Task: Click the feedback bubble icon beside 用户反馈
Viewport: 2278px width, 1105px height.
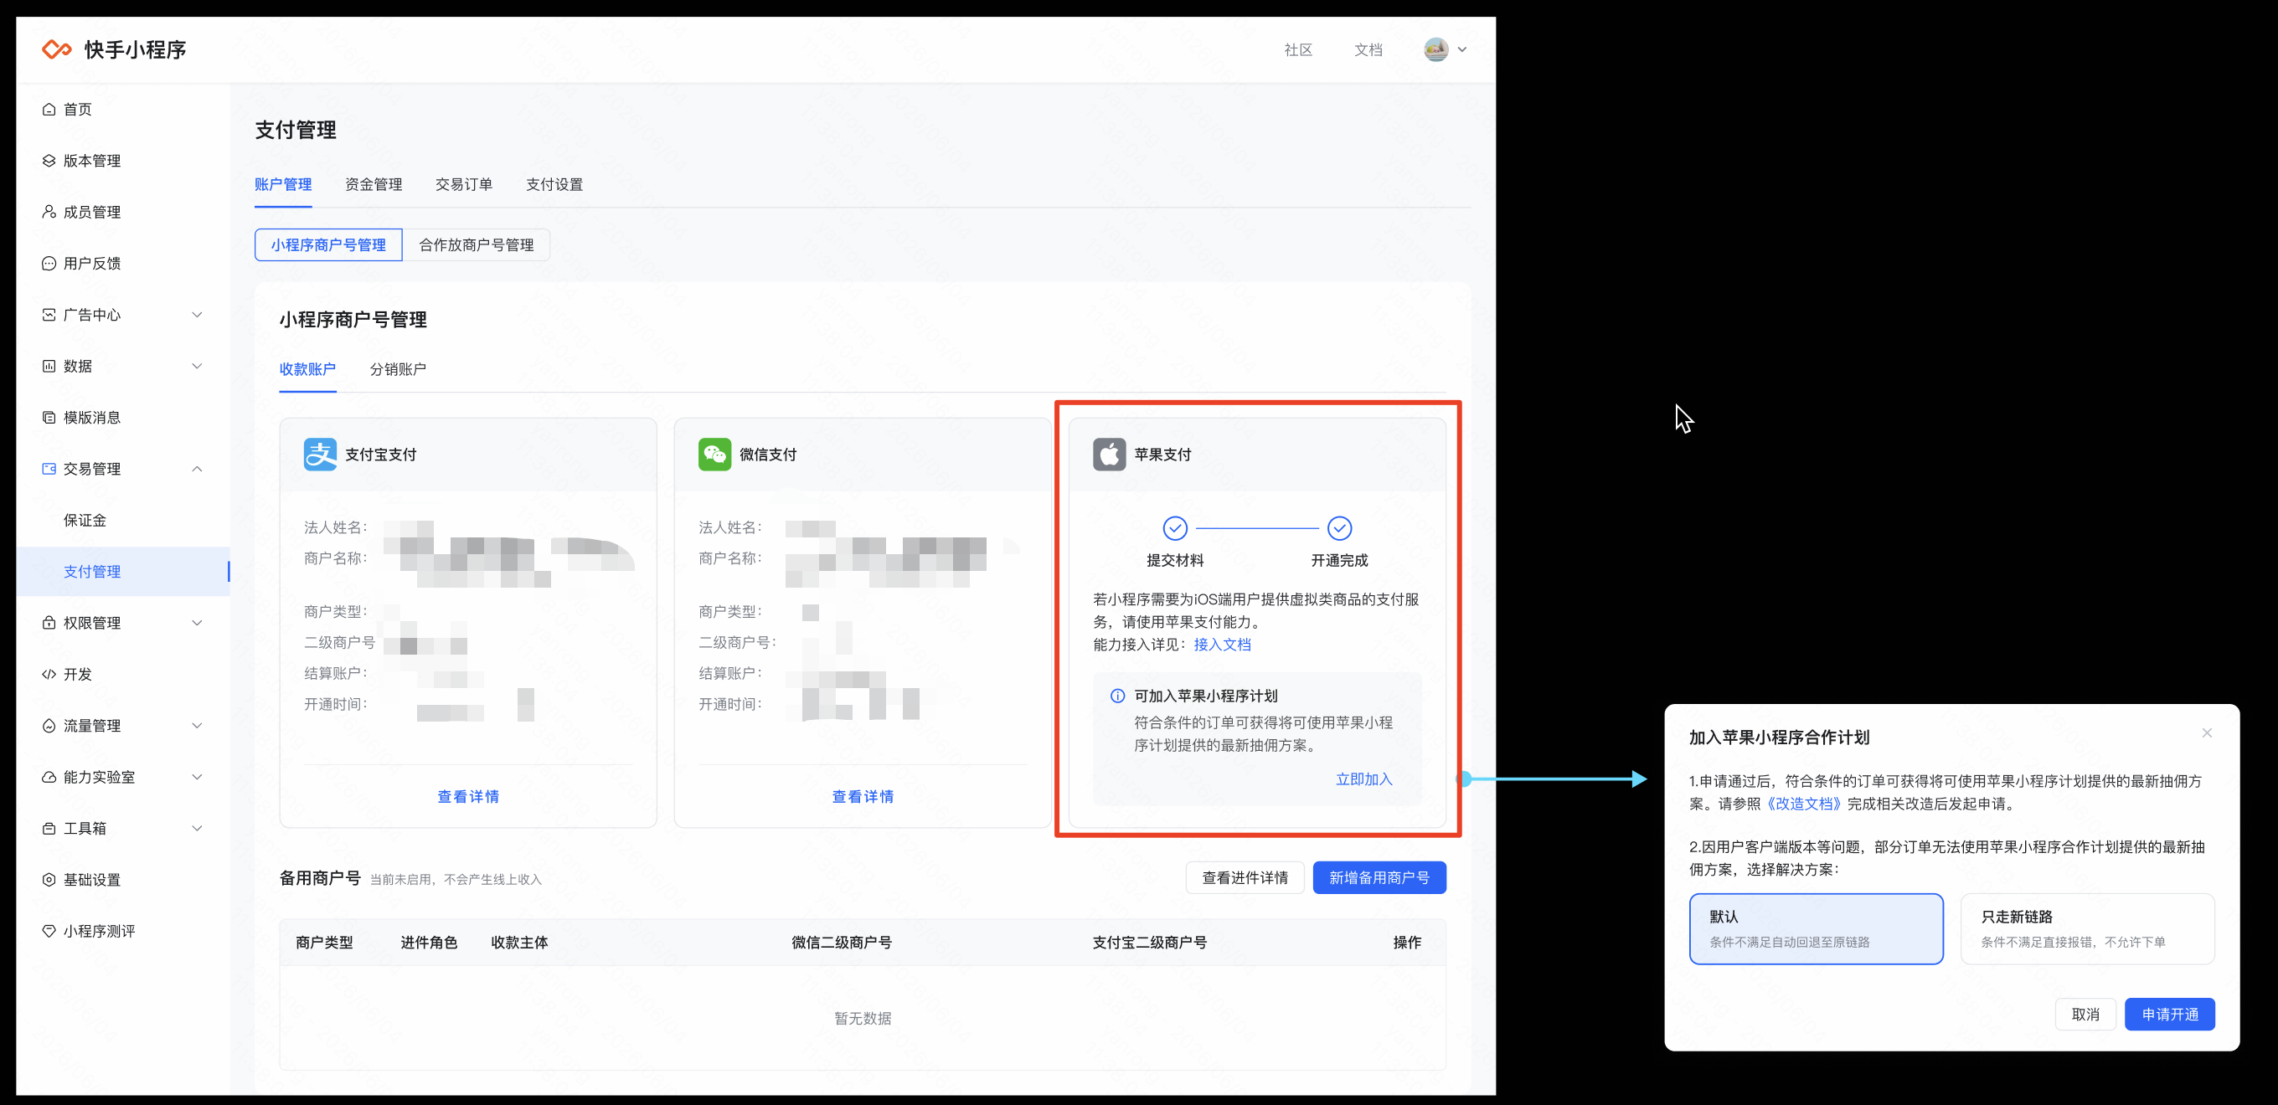Action: coord(49,264)
